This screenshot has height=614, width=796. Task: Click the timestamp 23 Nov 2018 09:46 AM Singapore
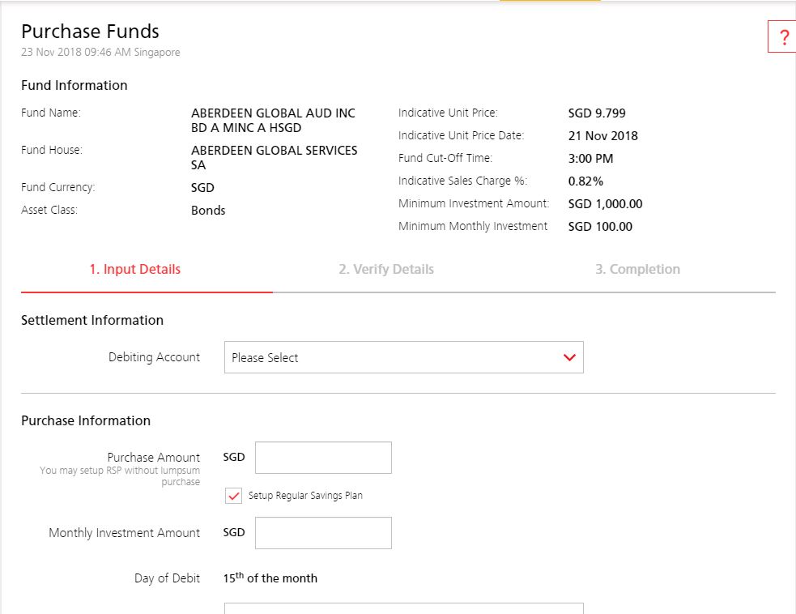[100, 53]
